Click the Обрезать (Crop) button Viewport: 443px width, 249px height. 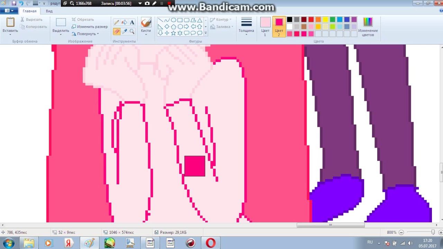[x=83, y=20]
